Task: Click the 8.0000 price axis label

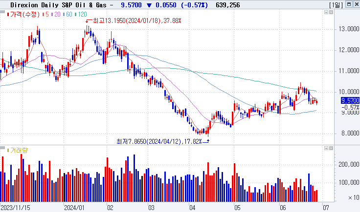Action: click(x=350, y=134)
